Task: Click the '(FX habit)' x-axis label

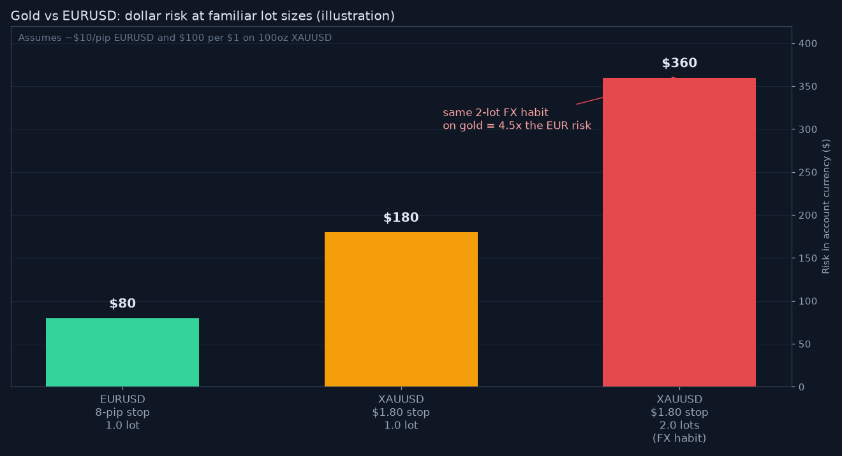Action: click(679, 439)
